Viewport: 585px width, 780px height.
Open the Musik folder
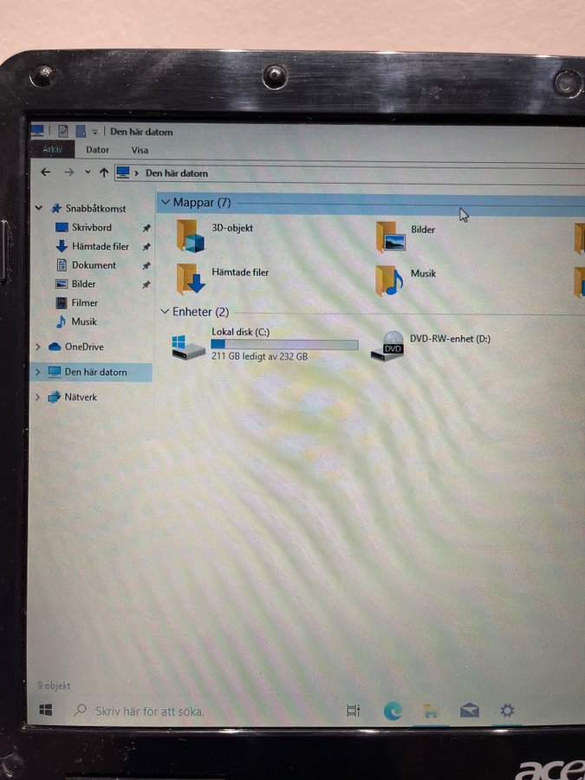390,280
